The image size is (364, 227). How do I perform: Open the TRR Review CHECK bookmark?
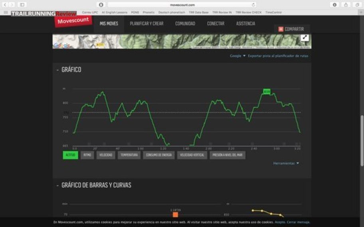pos(248,12)
